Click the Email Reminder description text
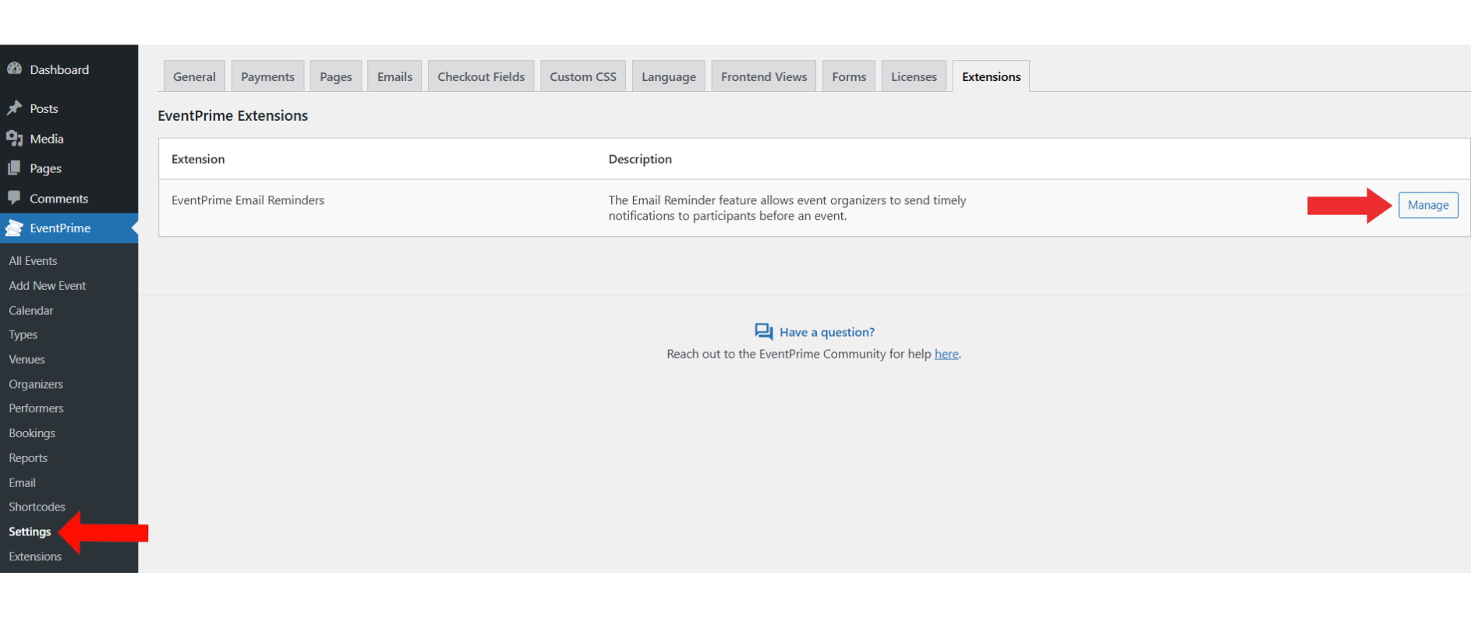Image resolution: width=1471 pixels, height=618 pixels. click(787, 208)
